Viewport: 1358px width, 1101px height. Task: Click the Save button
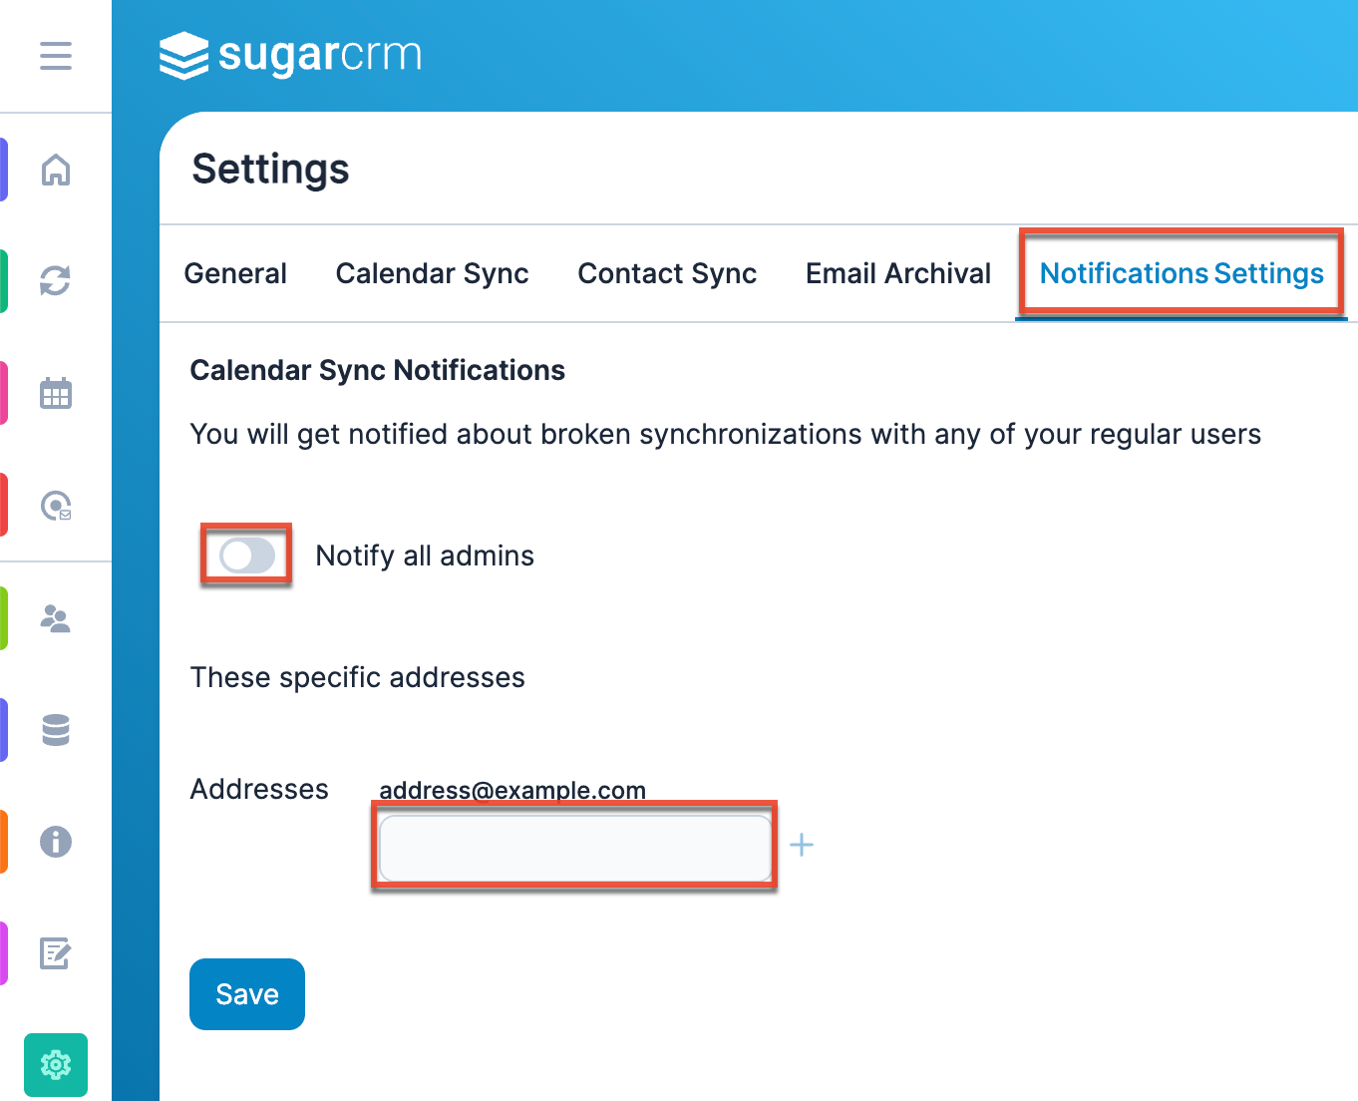click(247, 994)
